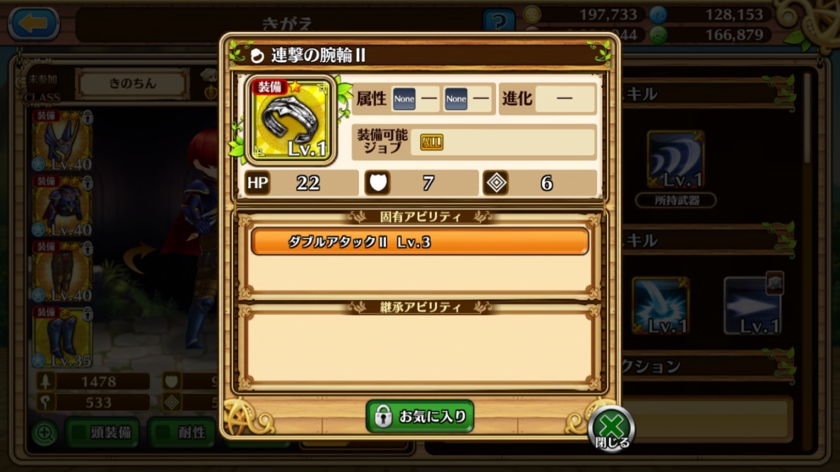Select the ダブルアタックII Lv.3 ability bar

click(419, 242)
